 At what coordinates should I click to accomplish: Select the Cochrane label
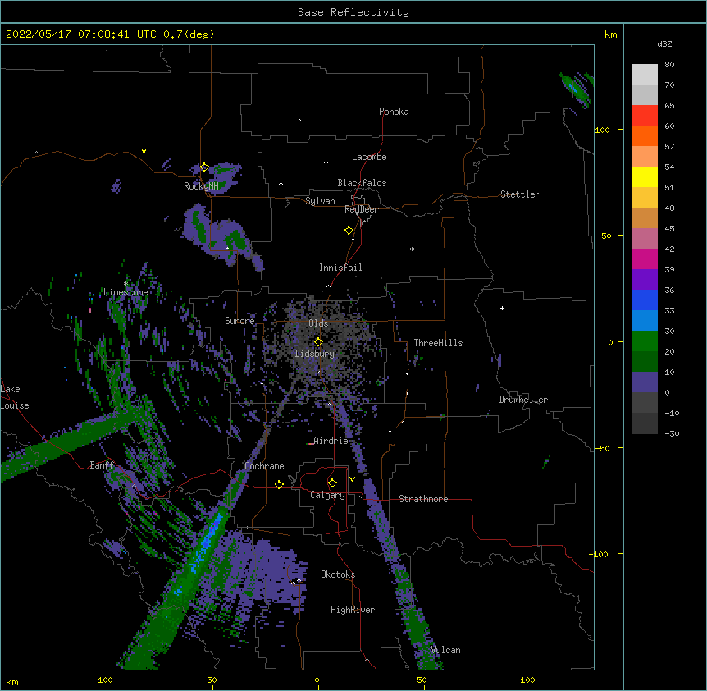click(264, 466)
